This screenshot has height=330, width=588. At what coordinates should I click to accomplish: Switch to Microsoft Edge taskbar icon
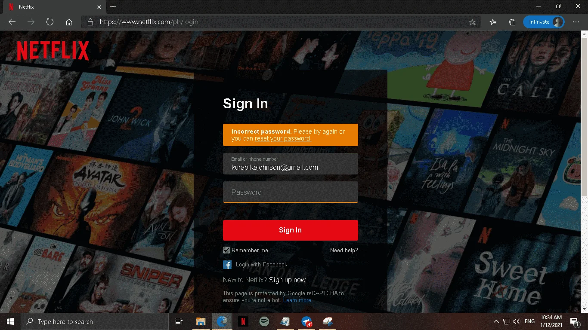click(x=222, y=321)
